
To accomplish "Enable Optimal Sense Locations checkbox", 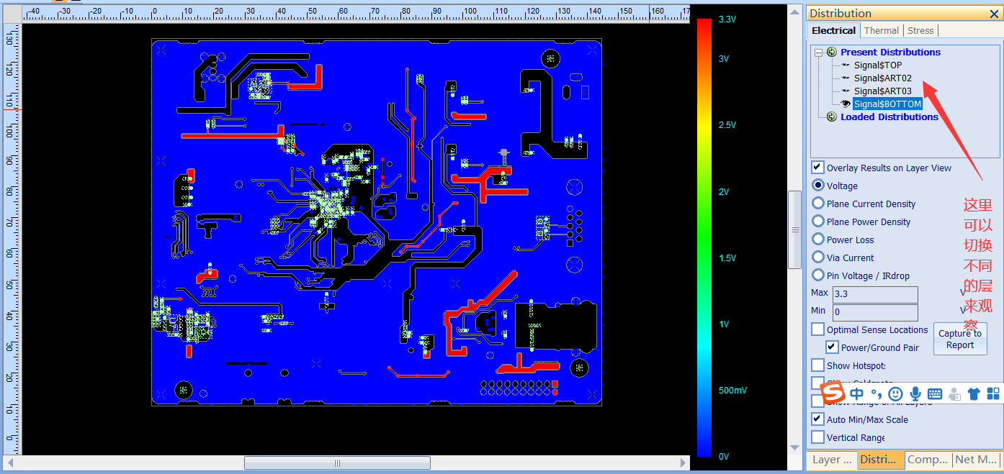I will click(x=818, y=329).
